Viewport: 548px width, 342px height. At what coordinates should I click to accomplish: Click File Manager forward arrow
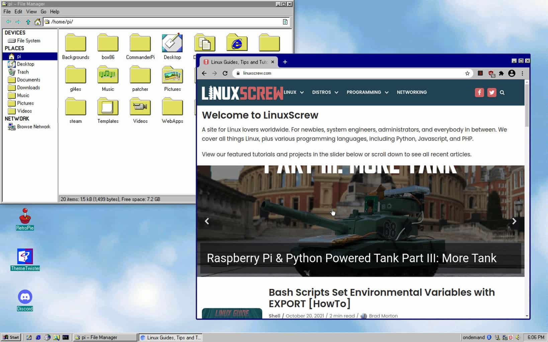click(x=18, y=22)
